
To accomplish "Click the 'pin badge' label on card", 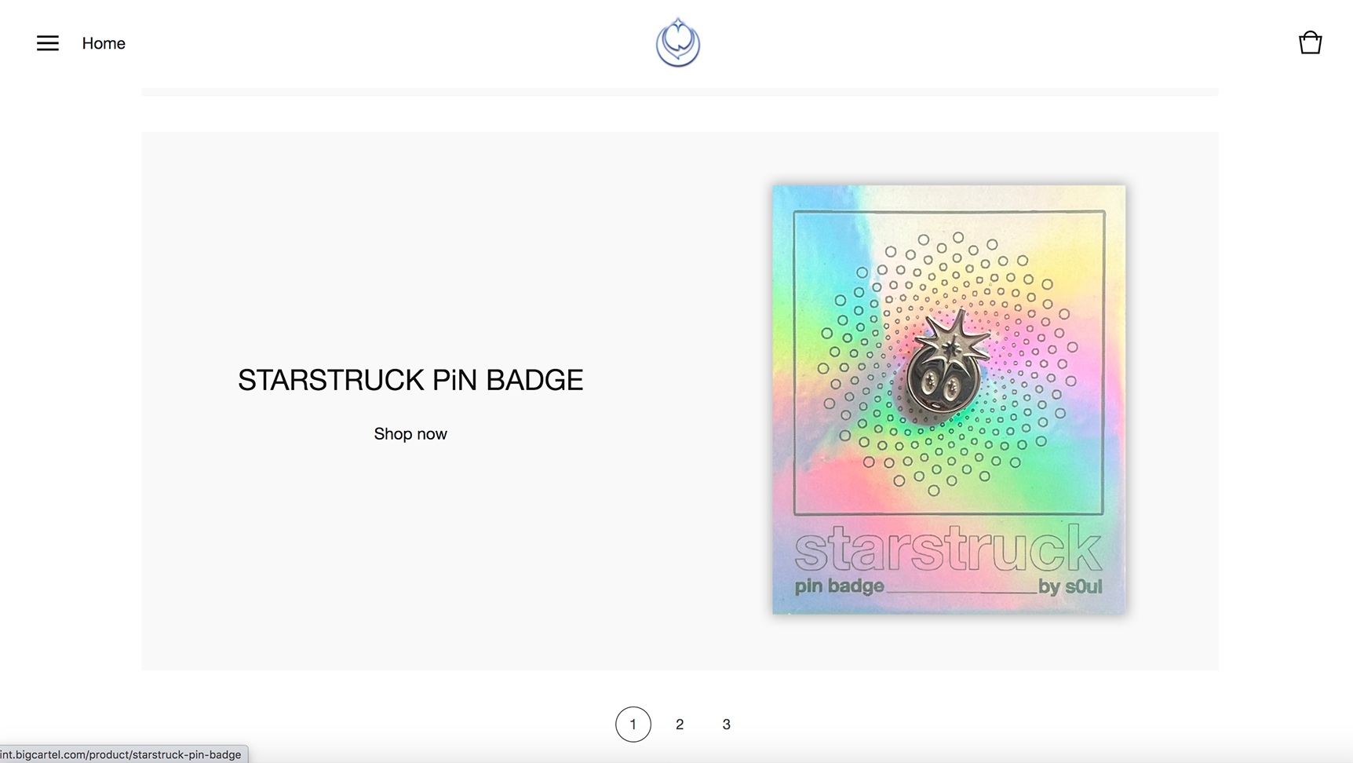I will coord(839,586).
